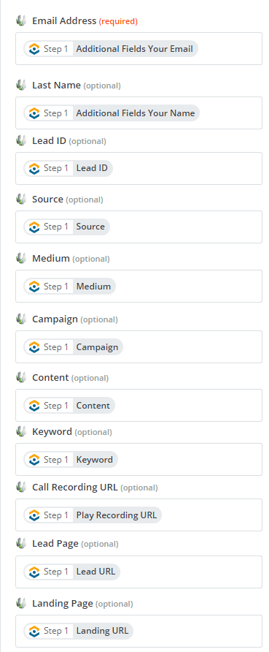Image resolution: width=269 pixels, height=652 pixels.
Task: Click the app icon beside Email Address label
Action: [x=20, y=20]
